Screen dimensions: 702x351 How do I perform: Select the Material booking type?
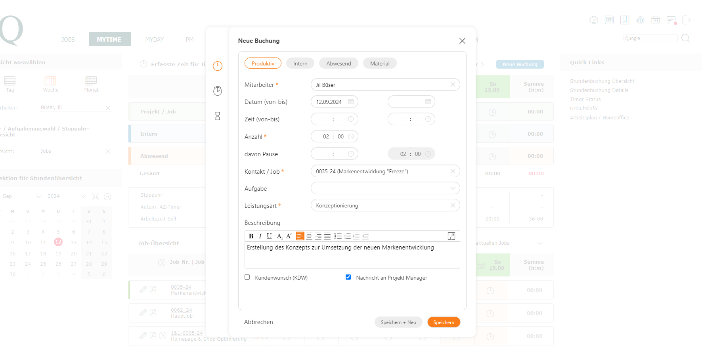(x=380, y=63)
